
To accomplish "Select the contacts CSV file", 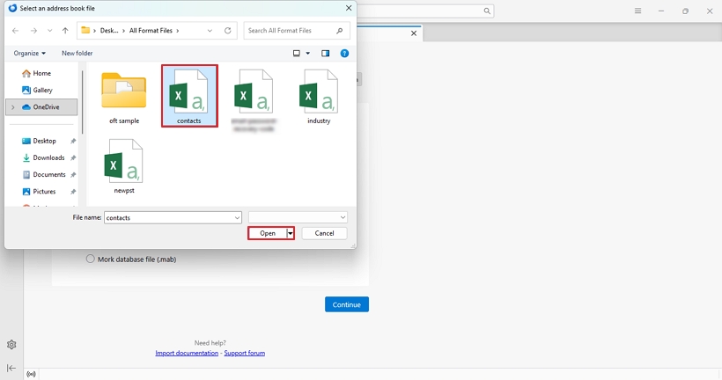I will (x=189, y=96).
